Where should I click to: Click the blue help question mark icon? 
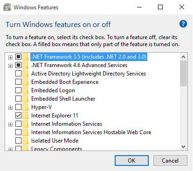coord(183,24)
